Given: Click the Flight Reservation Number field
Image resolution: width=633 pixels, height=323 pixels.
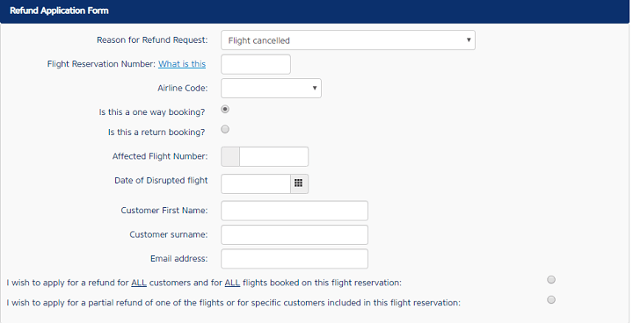Looking at the screenshot, I should 256,65.
